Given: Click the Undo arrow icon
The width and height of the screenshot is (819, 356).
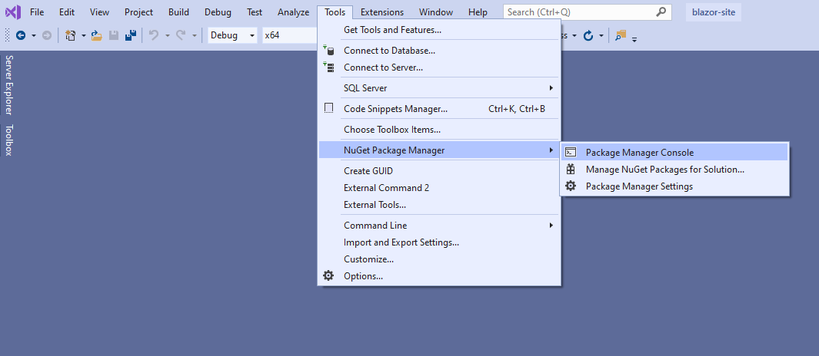Looking at the screenshot, I should [153, 36].
